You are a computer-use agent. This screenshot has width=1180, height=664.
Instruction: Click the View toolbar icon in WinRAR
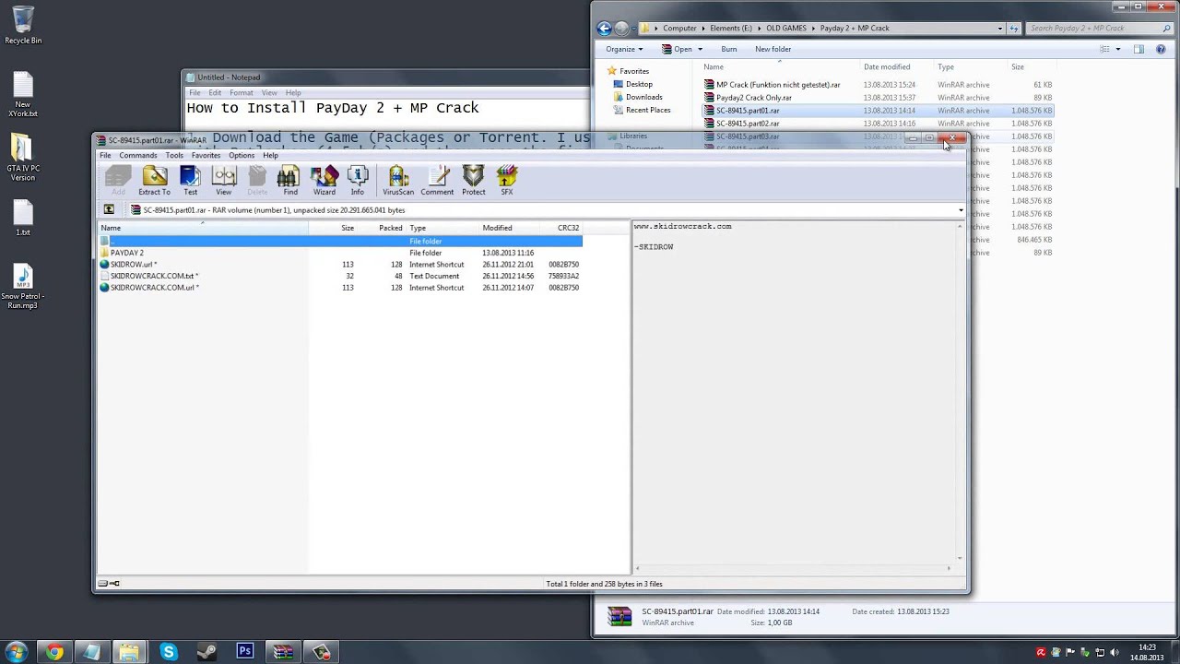[223, 181]
